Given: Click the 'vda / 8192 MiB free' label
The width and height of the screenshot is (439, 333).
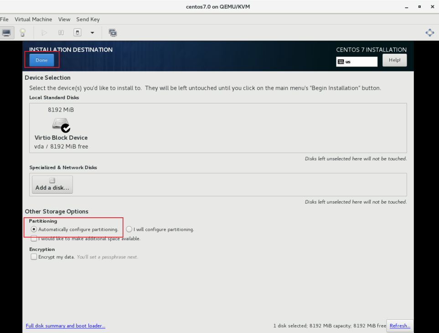Looking at the screenshot, I should 61,146.
